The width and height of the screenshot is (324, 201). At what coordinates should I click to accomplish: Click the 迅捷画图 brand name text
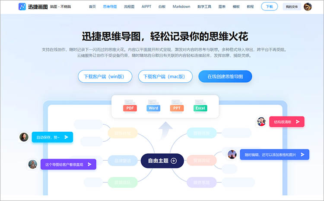coord(38,7)
